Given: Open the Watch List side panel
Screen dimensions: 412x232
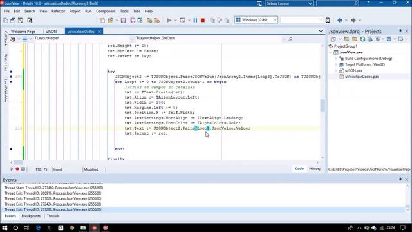Looking at the screenshot, I should (5, 63).
